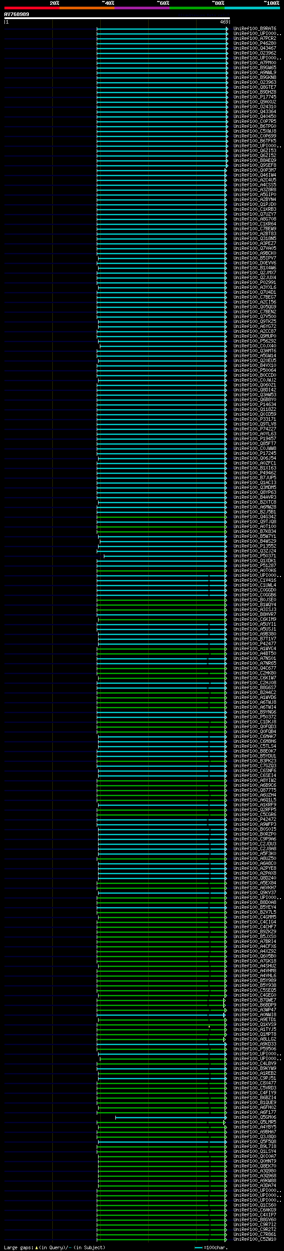The width and height of the screenshot is (284, 1251).
Task: Click the UniRef100_Q40450 hit label
Action: (x=255, y=117)
